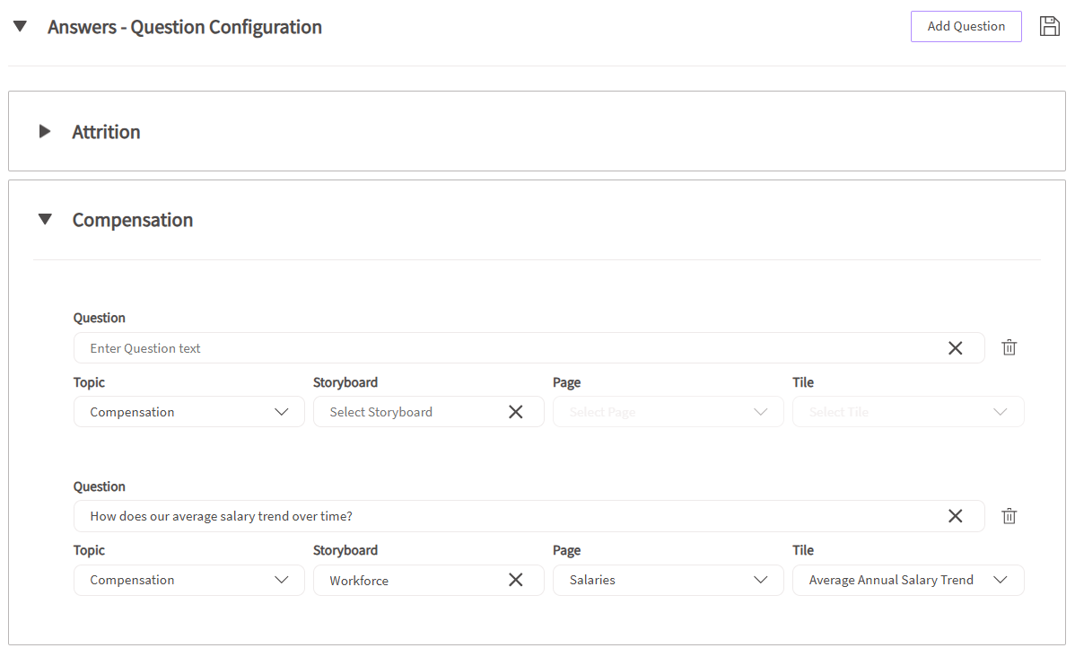Clear the Workforce storyboard selection
1075x648 pixels.
516,580
